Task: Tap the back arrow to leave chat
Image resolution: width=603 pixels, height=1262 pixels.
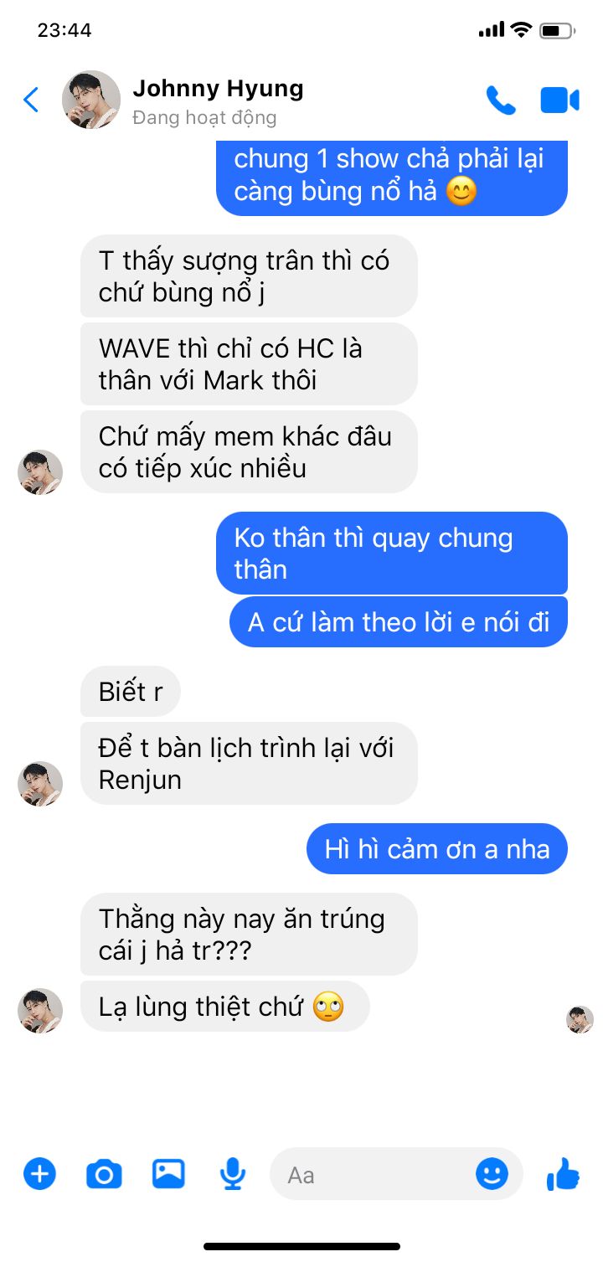Action: point(31,100)
